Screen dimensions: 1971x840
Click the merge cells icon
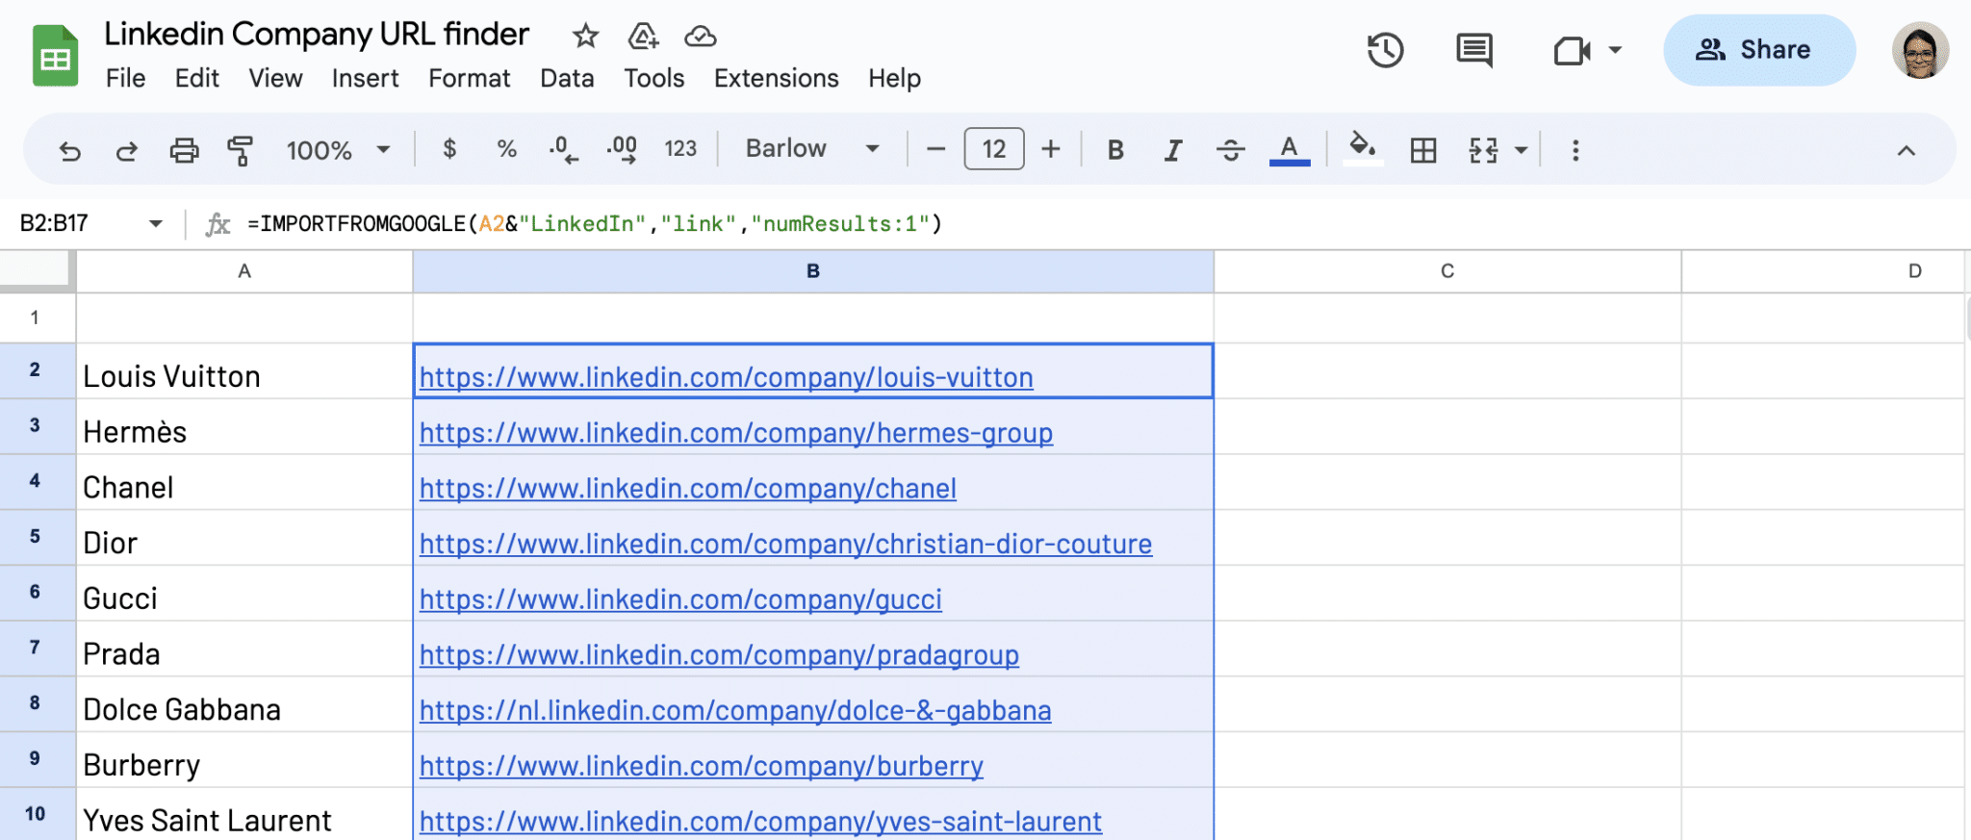pyautogui.click(x=1483, y=150)
